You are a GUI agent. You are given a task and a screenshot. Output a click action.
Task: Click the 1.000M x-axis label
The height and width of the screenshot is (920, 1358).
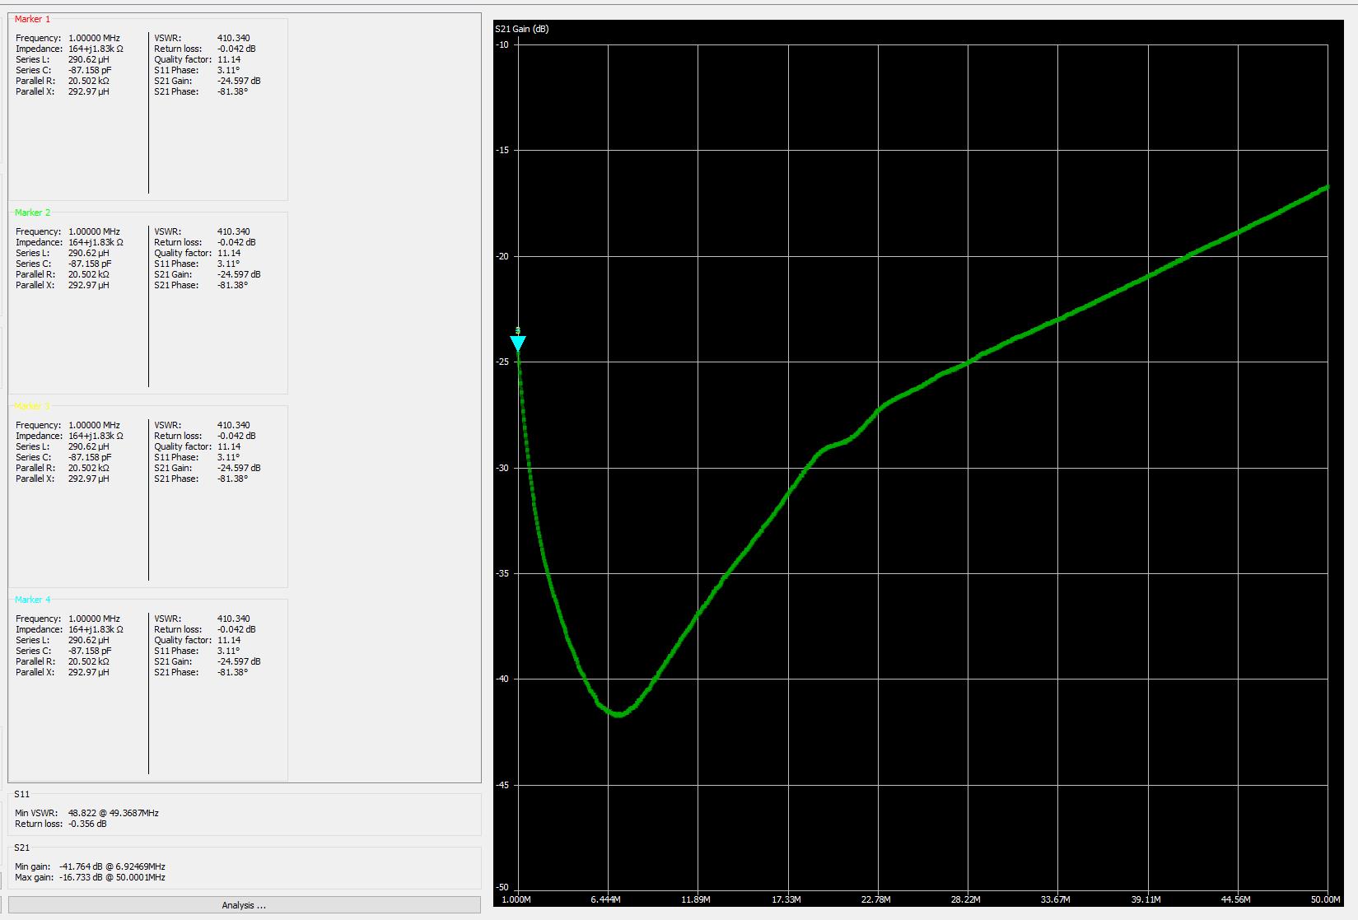[516, 899]
